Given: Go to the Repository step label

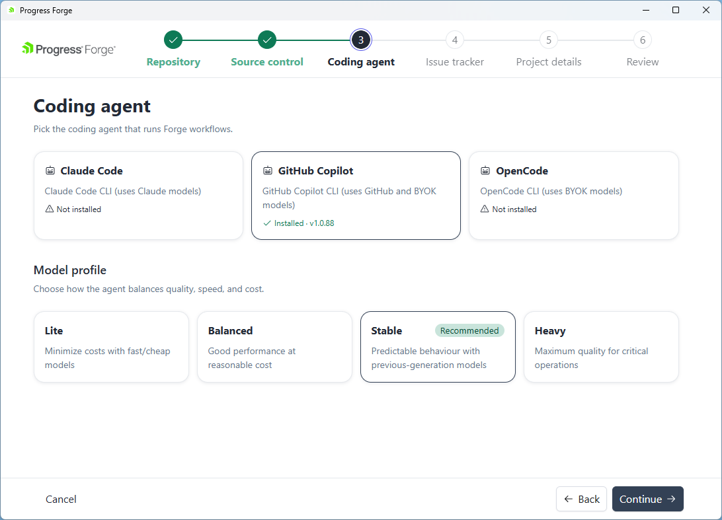Looking at the screenshot, I should [x=173, y=62].
